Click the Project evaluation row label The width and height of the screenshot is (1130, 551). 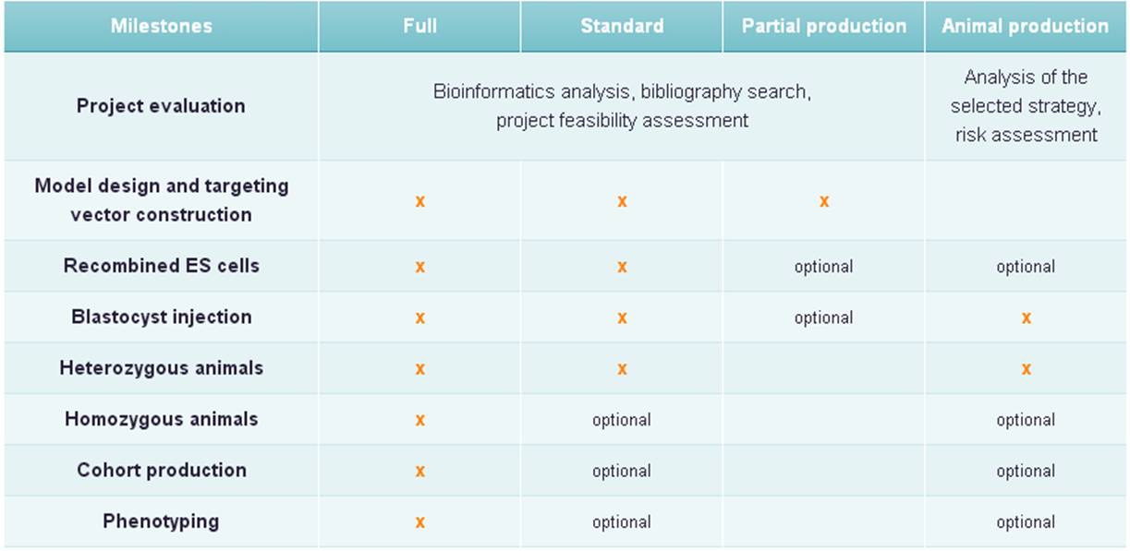coord(161,105)
